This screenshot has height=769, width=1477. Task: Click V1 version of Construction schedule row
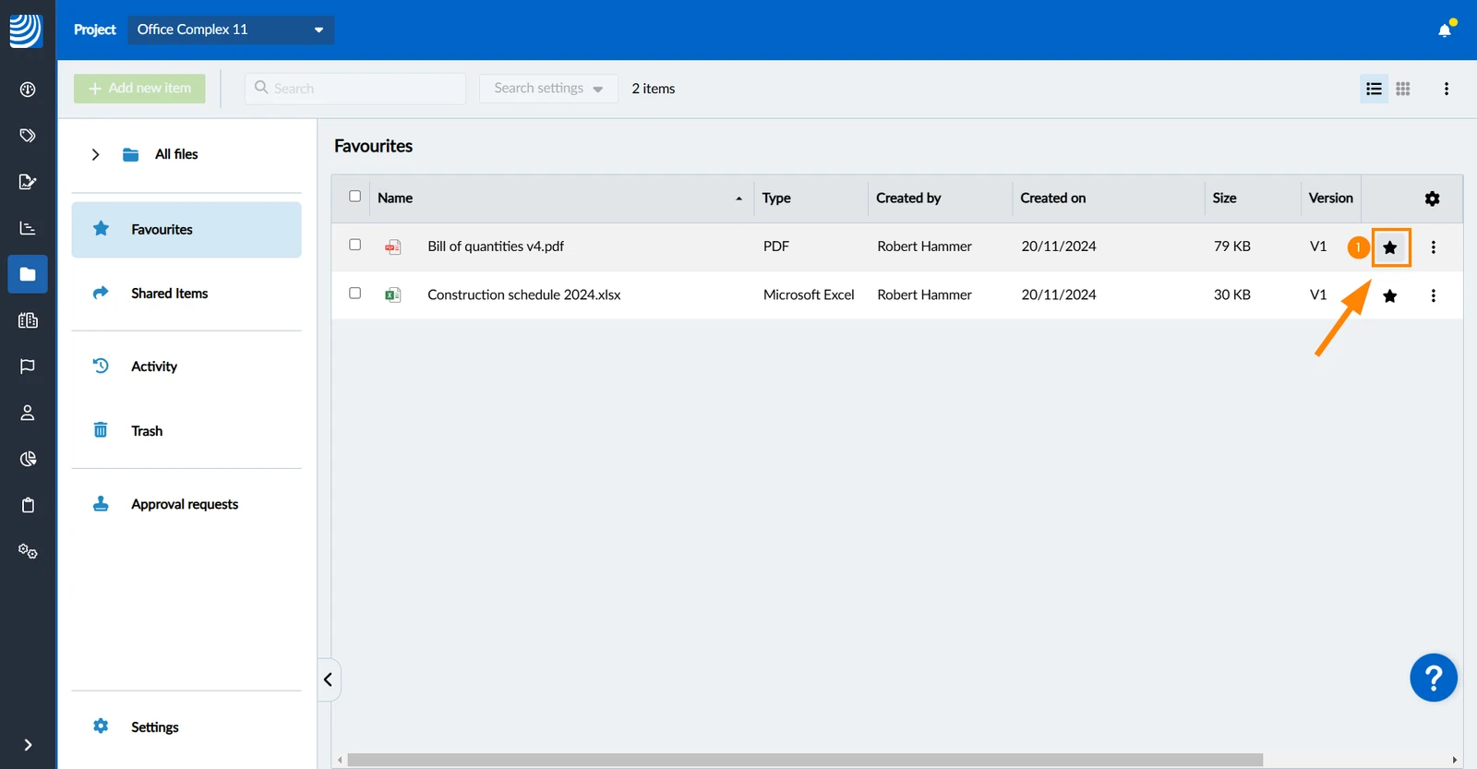(x=1318, y=295)
